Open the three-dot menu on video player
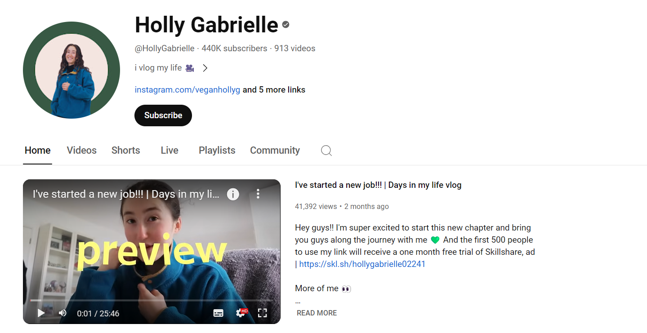This screenshot has width=647, height=333. click(x=258, y=194)
